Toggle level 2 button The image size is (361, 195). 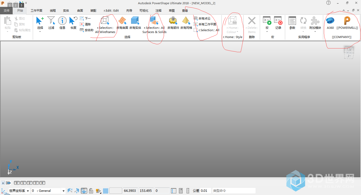click(x=30, y=183)
